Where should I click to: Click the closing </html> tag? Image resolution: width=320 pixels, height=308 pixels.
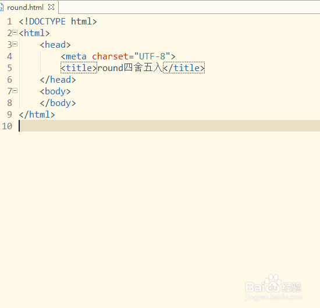pos(37,115)
